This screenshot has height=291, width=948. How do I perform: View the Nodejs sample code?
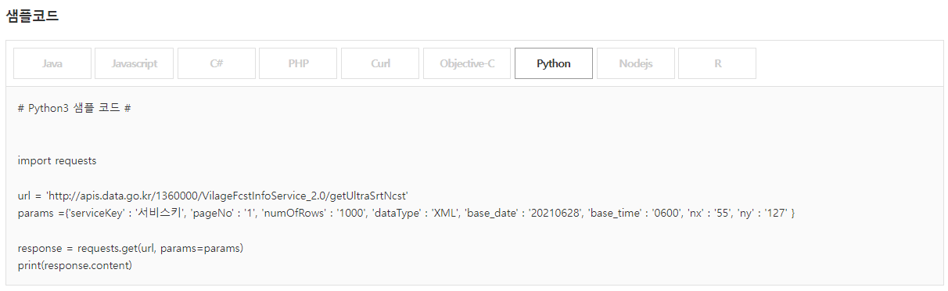(x=636, y=63)
